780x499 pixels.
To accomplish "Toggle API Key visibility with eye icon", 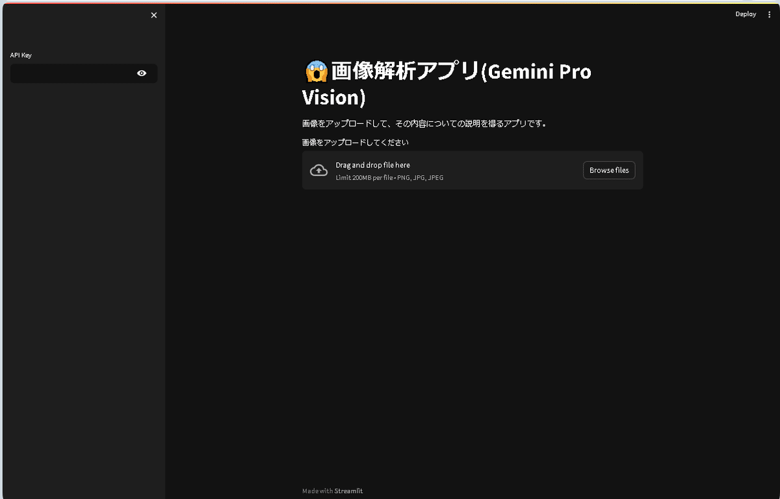I will pos(142,73).
